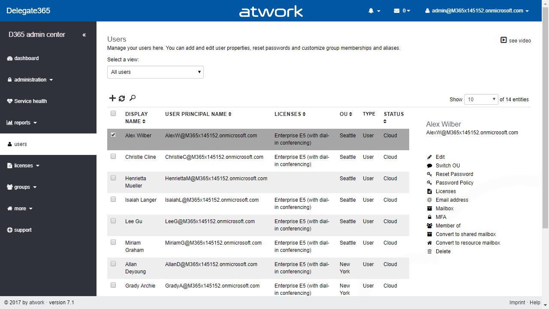The height and width of the screenshot is (309, 549).
Task: Click the atwork logo
Action: [x=271, y=11]
